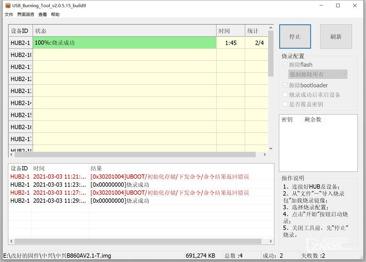Click log panel horizontal scroll left arrow
The width and height of the screenshot is (366, 262).
[x=11, y=241]
